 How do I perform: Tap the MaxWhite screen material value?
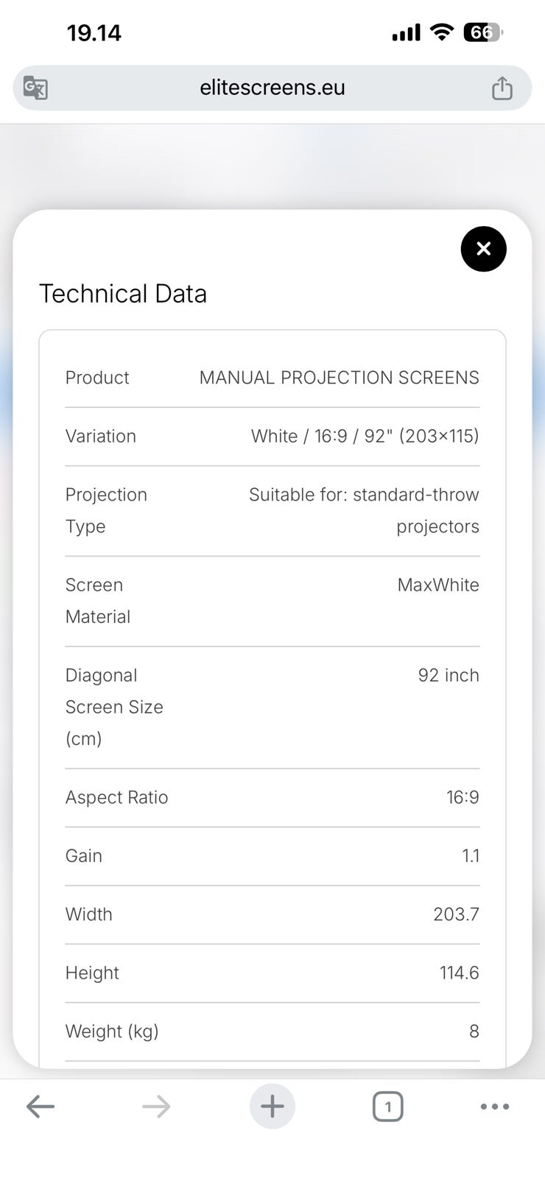438,585
